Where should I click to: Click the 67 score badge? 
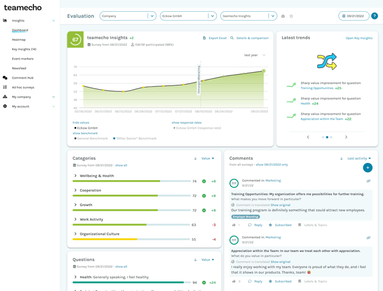(x=75, y=40)
